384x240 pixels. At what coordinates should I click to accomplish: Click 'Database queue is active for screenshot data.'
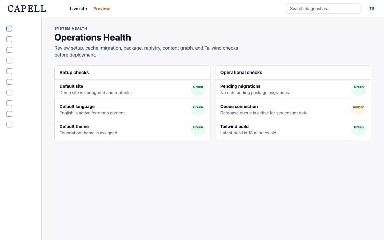pyautogui.click(x=264, y=113)
